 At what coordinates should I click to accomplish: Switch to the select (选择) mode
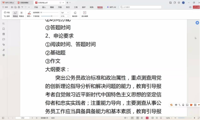pyautogui.click(x=7, y=16)
